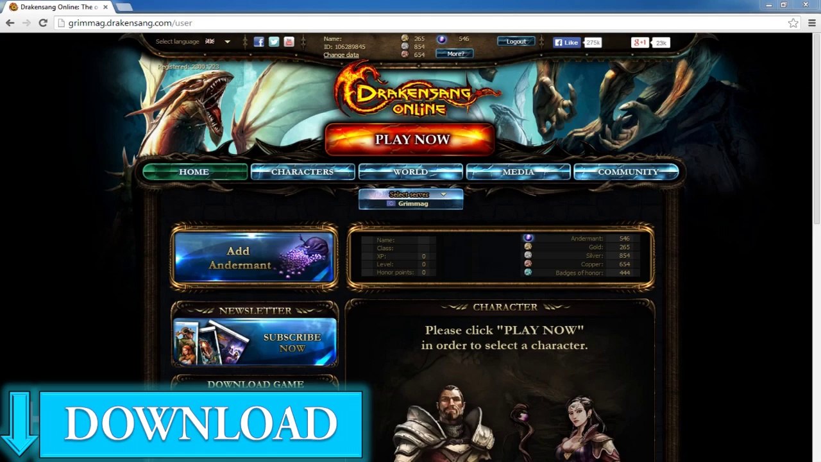
Task: Click the UK flag language icon
Action: pyautogui.click(x=210, y=42)
